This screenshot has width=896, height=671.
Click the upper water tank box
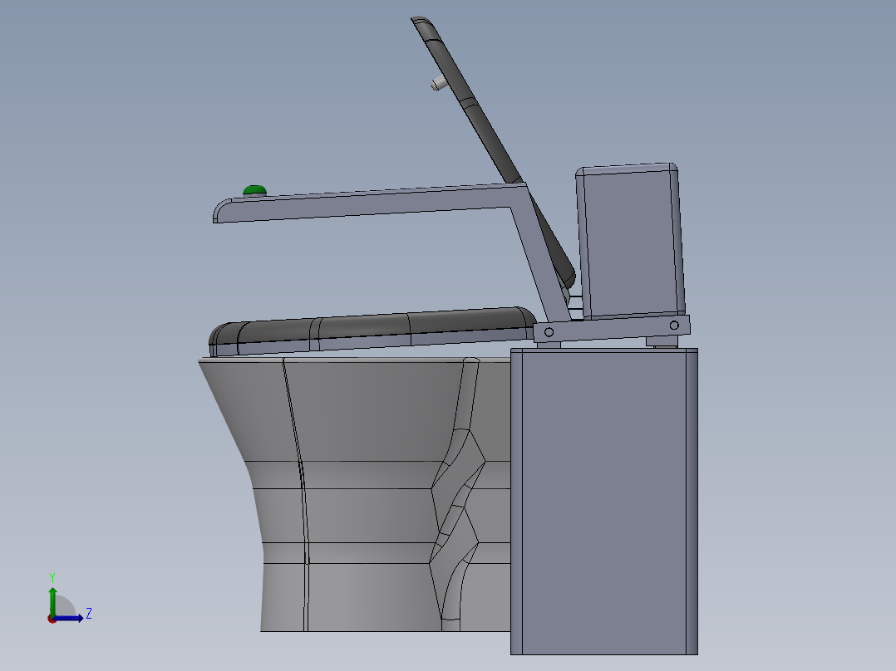pos(630,241)
